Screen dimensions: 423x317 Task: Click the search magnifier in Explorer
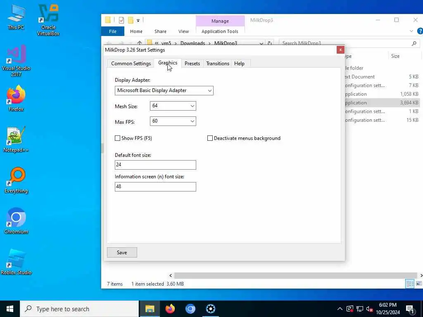[414, 43]
